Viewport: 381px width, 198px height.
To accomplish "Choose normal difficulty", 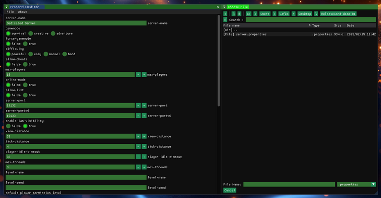I will [46, 54].
